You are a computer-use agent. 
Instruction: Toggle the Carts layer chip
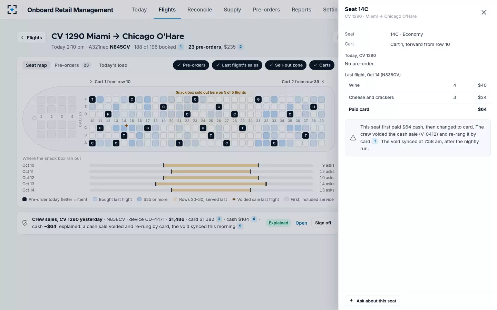[x=322, y=65]
